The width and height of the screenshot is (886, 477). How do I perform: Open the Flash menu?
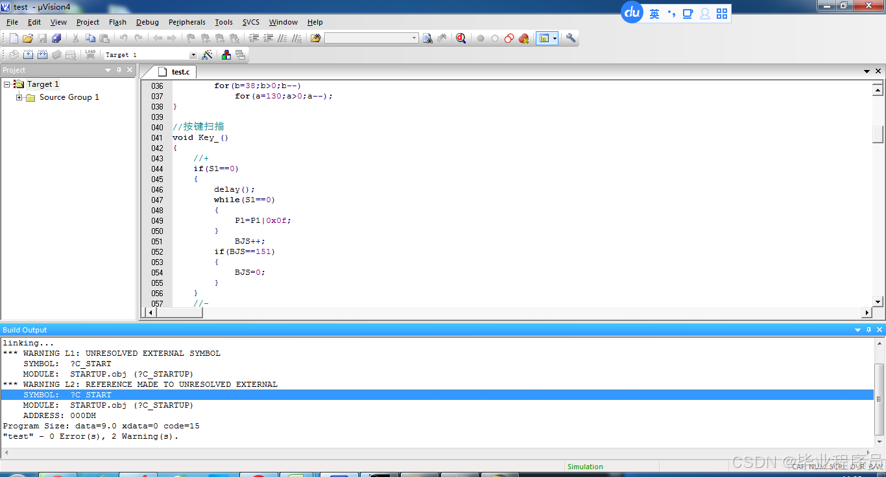(117, 22)
